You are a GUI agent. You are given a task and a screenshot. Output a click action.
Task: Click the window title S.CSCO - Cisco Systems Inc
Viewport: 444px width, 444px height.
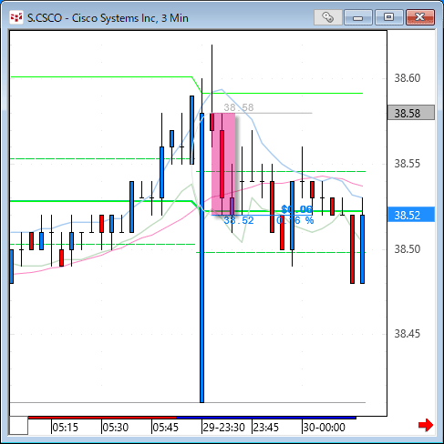[108, 18]
